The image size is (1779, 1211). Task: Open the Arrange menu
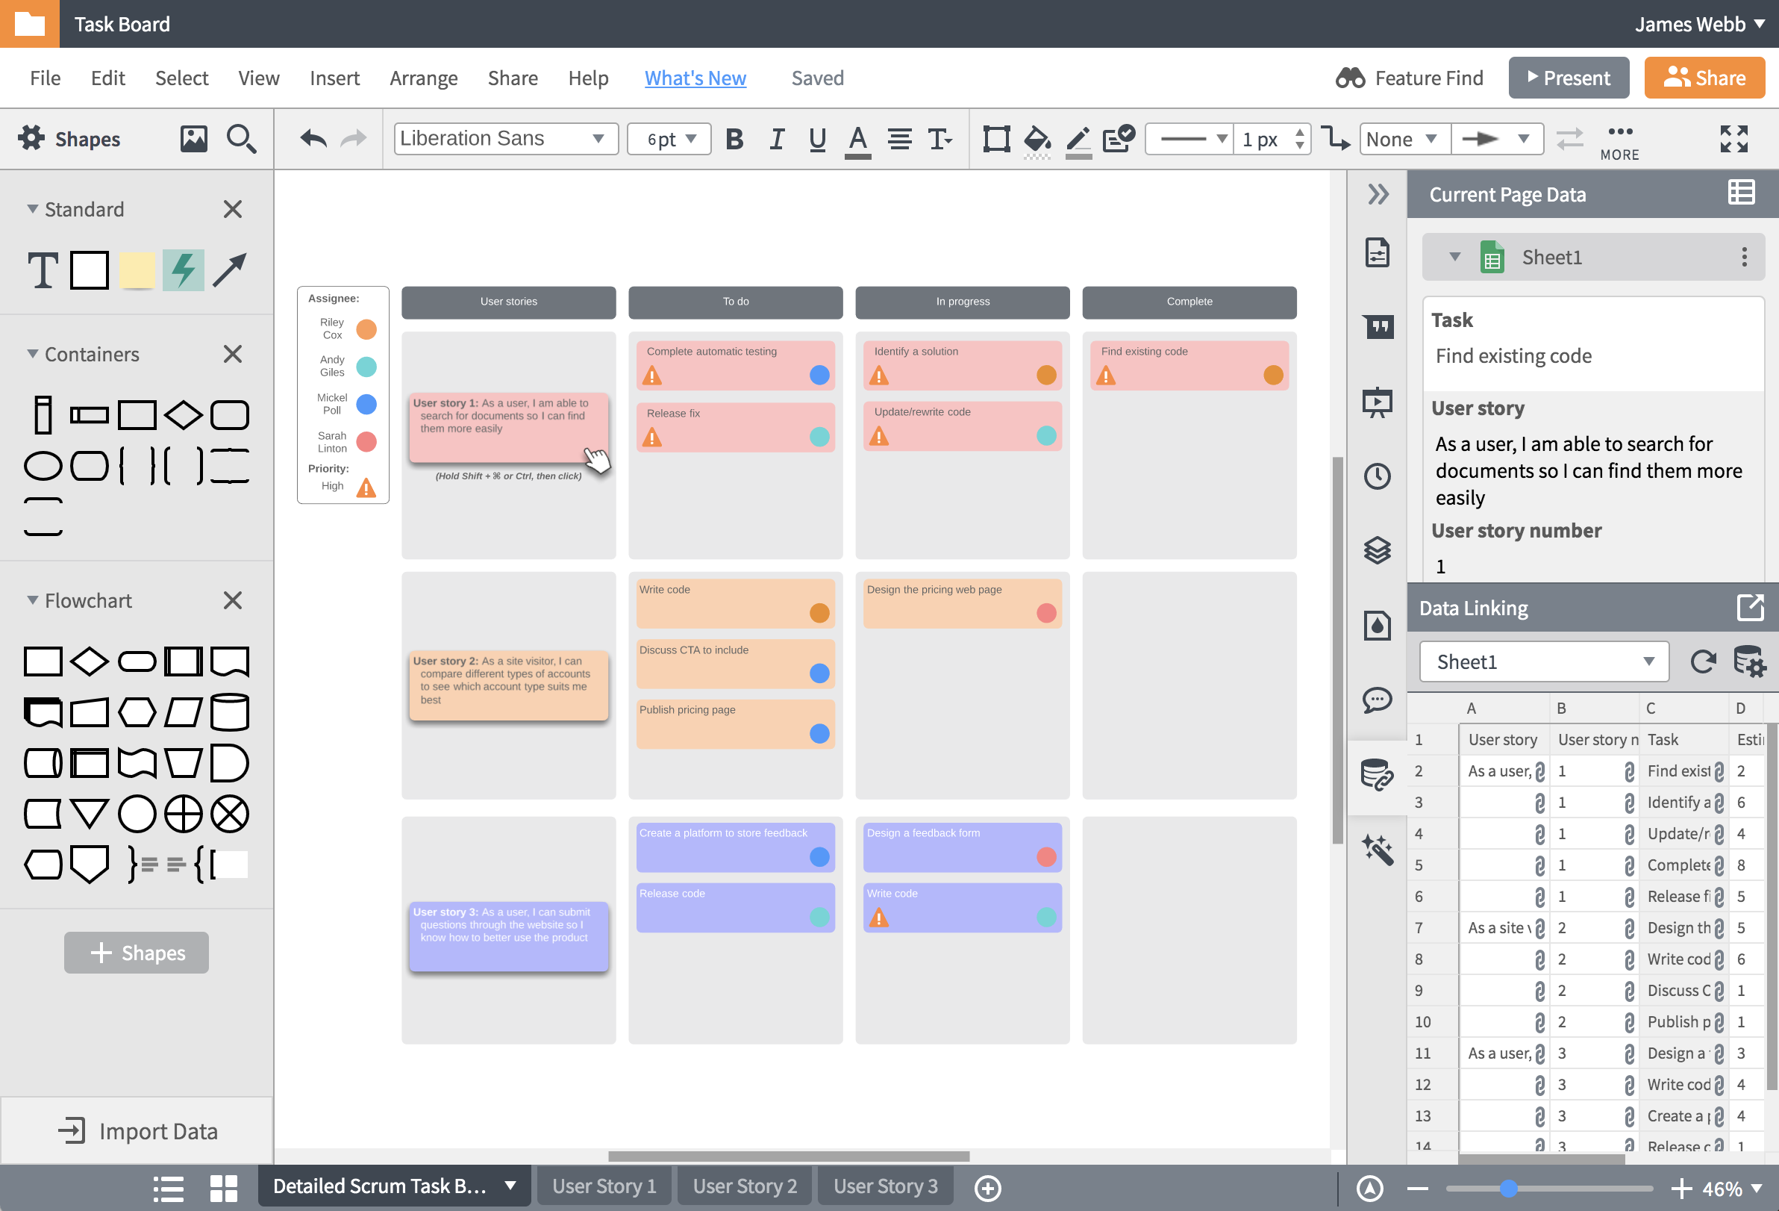coord(423,78)
